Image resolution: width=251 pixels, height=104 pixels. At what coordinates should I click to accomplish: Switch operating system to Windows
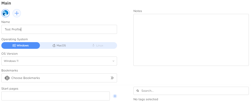coord(21,46)
